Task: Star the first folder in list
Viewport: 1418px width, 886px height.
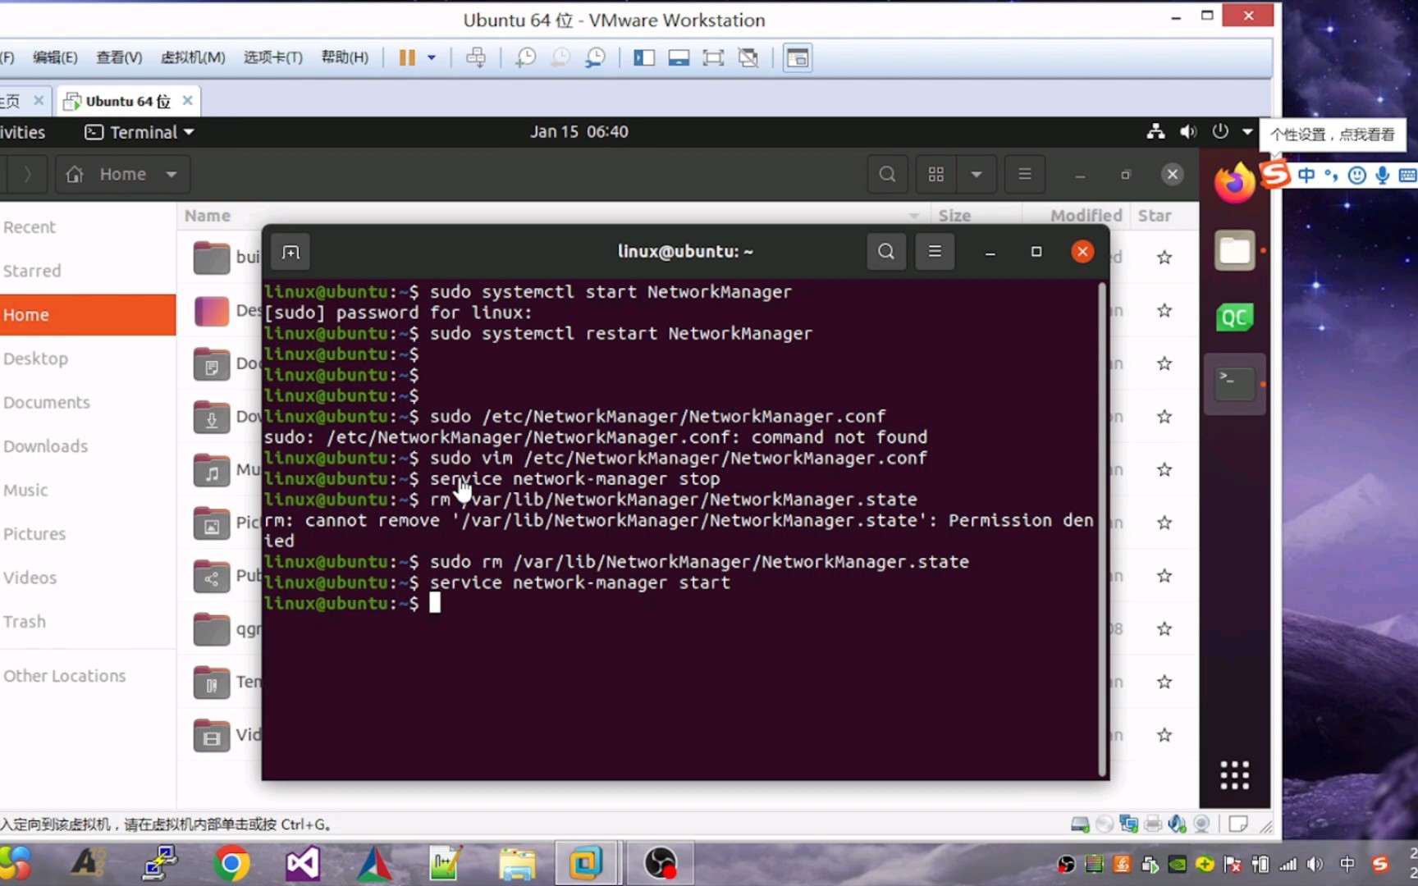Action: (1164, 258)
